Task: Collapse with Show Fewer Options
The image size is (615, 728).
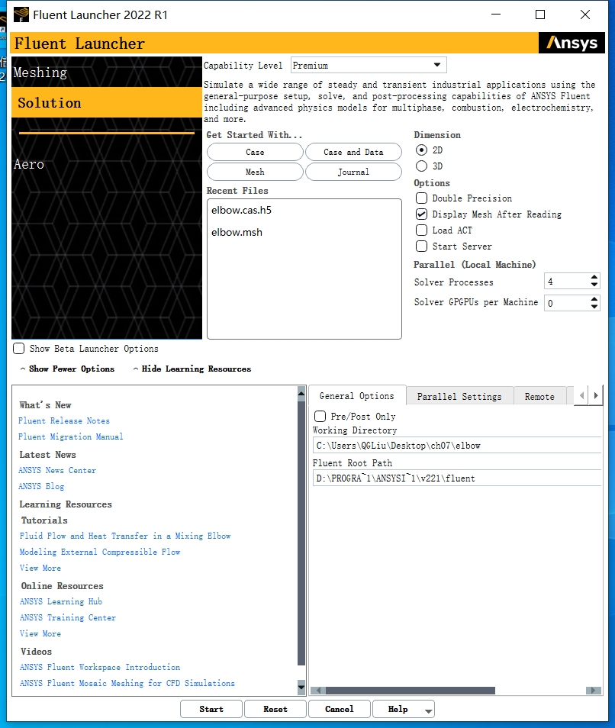Action: tap(67, 369)
